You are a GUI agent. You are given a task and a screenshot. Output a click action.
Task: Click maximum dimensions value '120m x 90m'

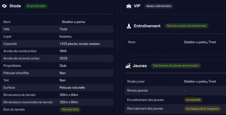coord(69,102)
